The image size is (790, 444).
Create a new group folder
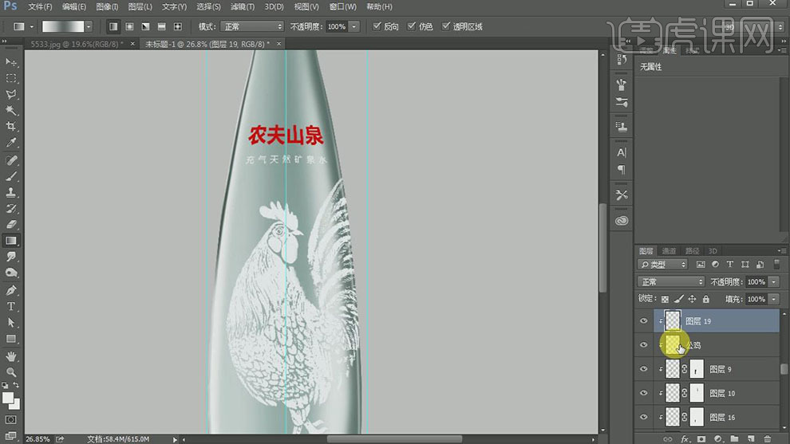[x=735, y=439]
